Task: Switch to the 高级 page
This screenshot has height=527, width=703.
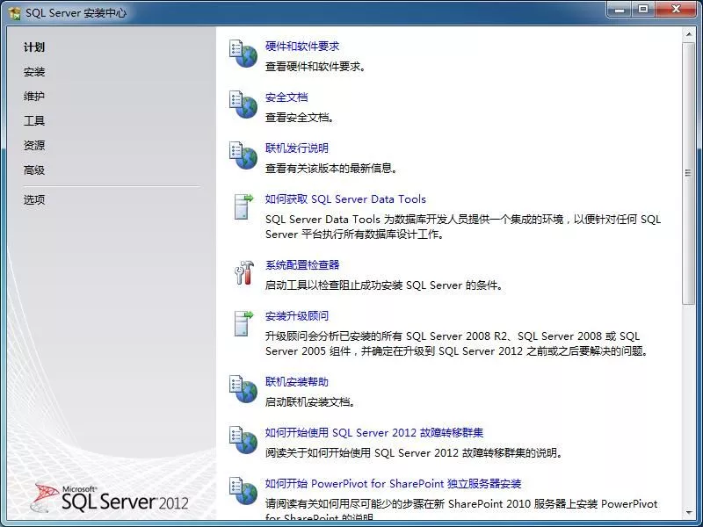Action: pyautogui.click(x=34, y=170)
